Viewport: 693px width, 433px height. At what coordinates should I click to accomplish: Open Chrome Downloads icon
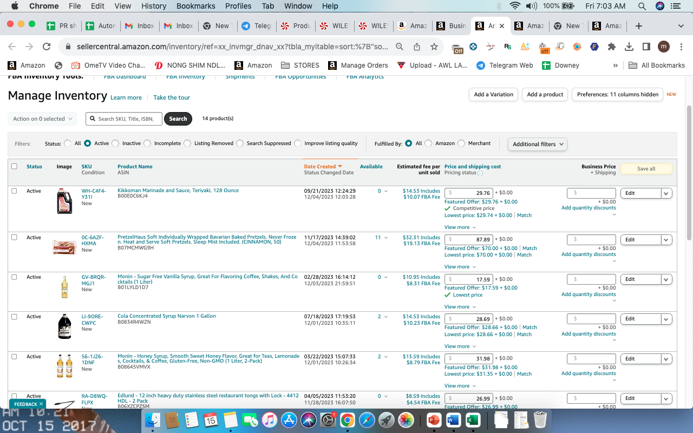[x=629, y=47]
